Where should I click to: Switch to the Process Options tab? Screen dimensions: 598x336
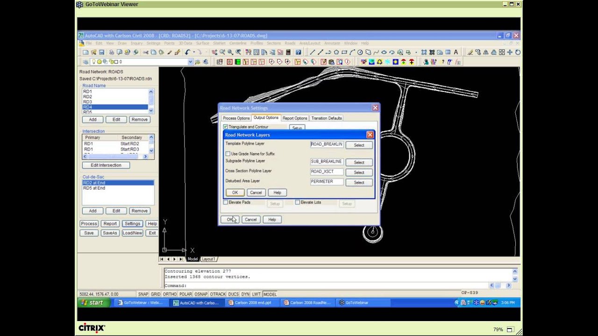[x=236, y=118]
